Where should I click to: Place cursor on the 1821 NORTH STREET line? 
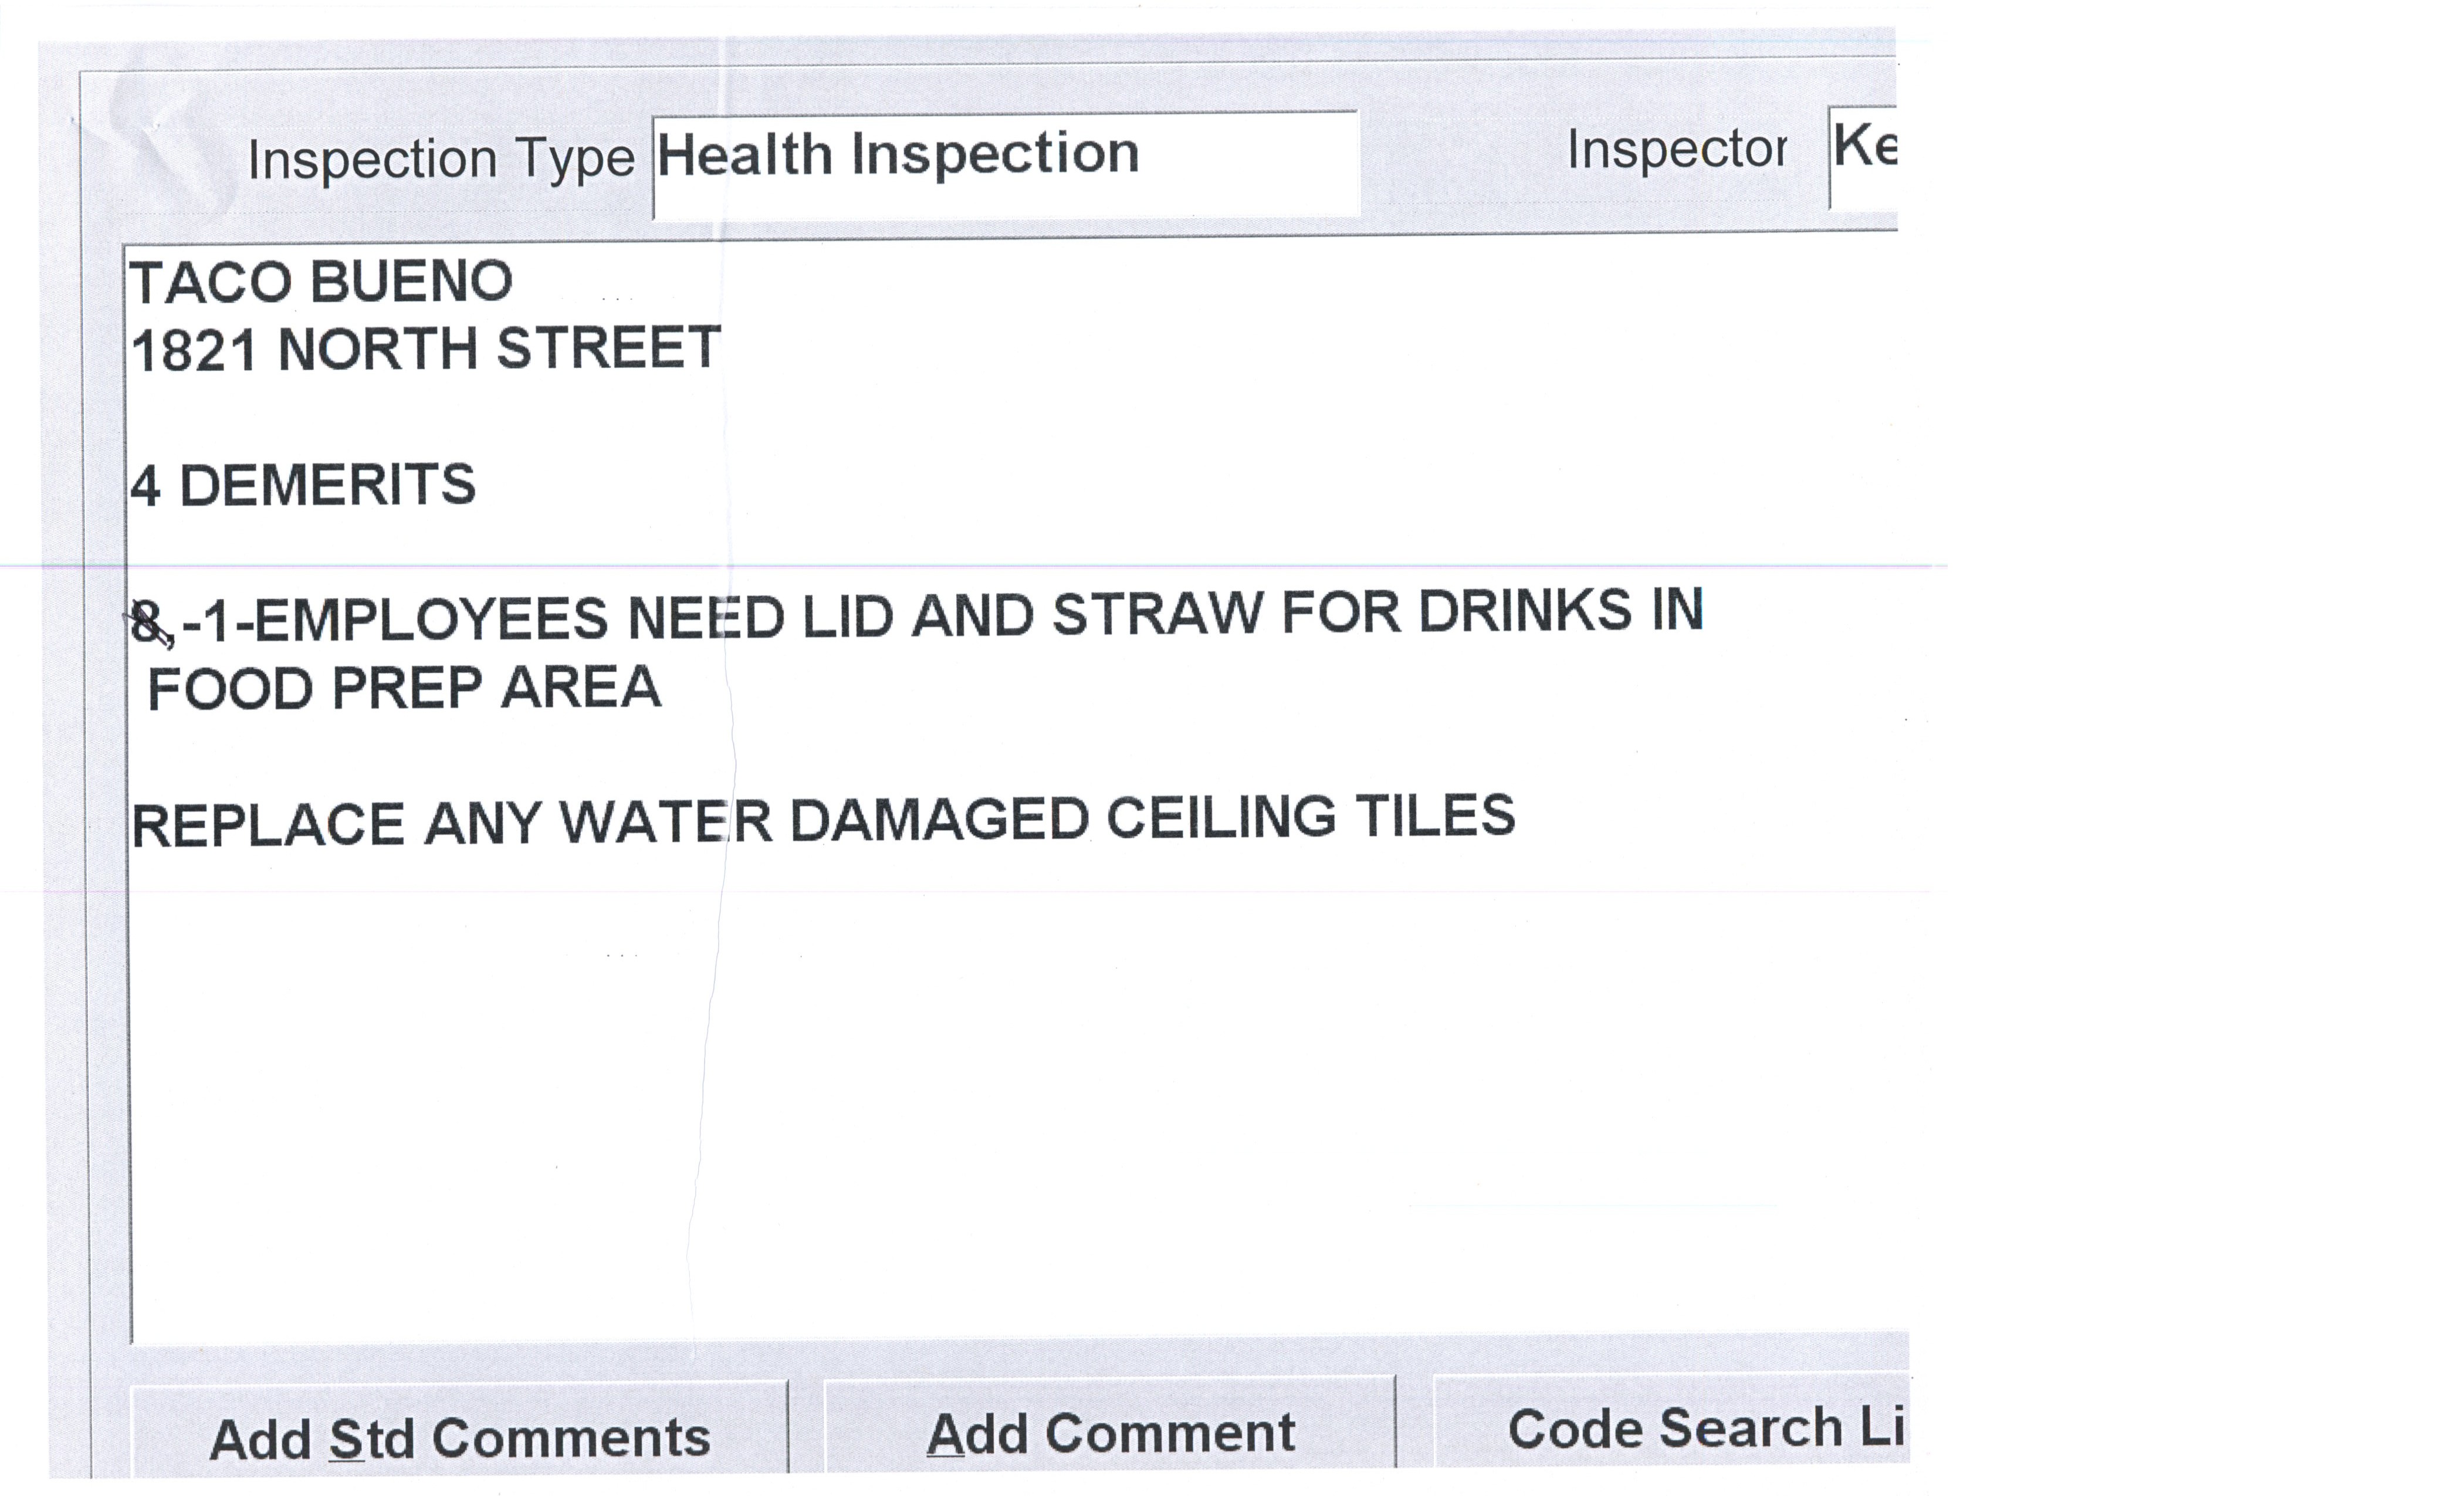pyautogui.click(x=426, y=349)
